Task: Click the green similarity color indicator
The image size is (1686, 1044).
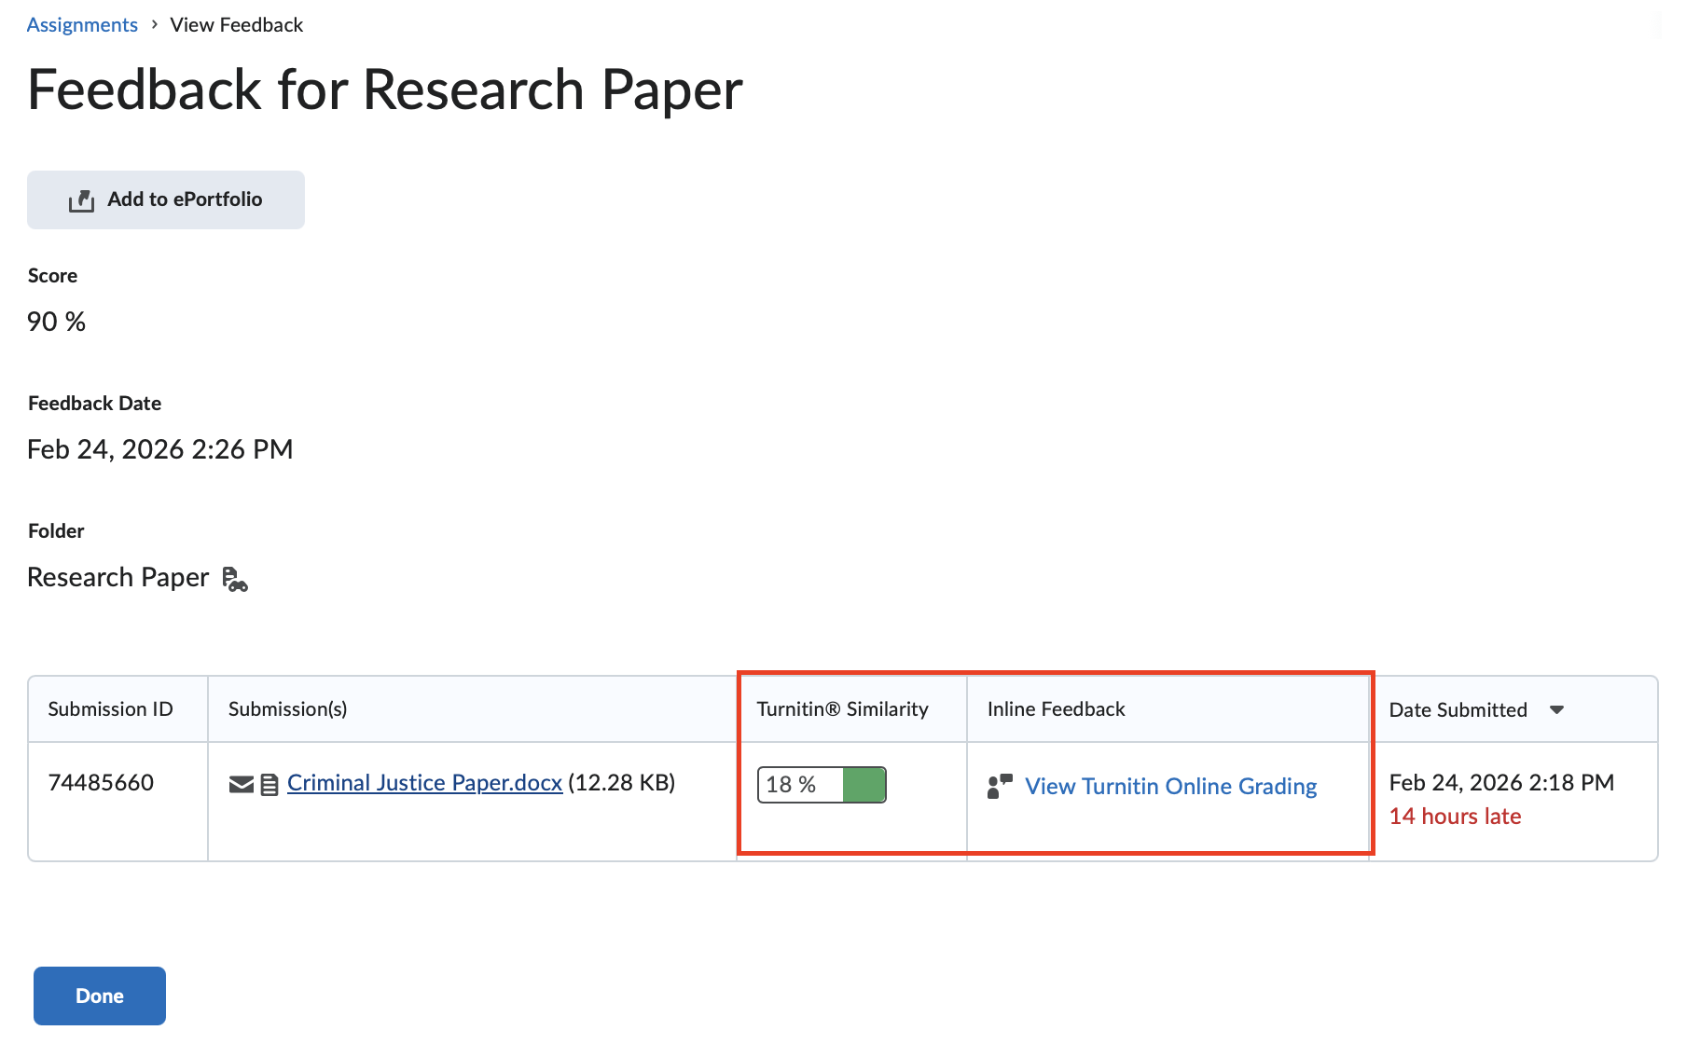Action: (x=864, y=785)
